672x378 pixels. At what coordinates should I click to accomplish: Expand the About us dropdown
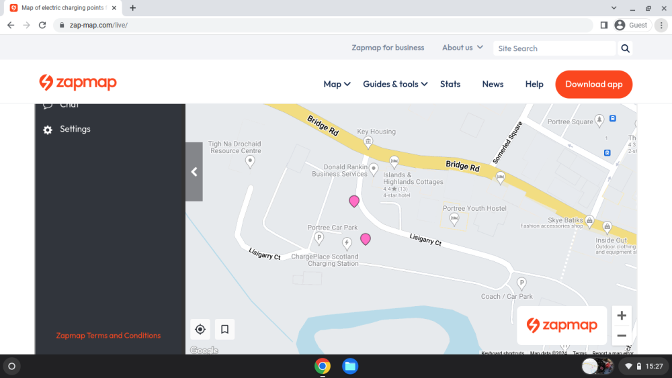(462, 48)
